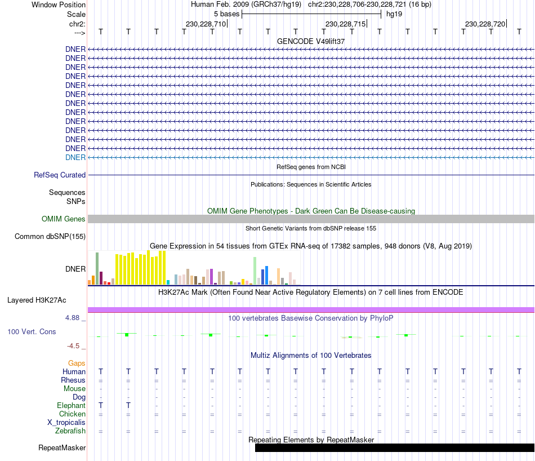The image size is (535, 461).
Task: Open "Repeating Elements by RepeatMasker" title
Action: (x=311, y=440)
